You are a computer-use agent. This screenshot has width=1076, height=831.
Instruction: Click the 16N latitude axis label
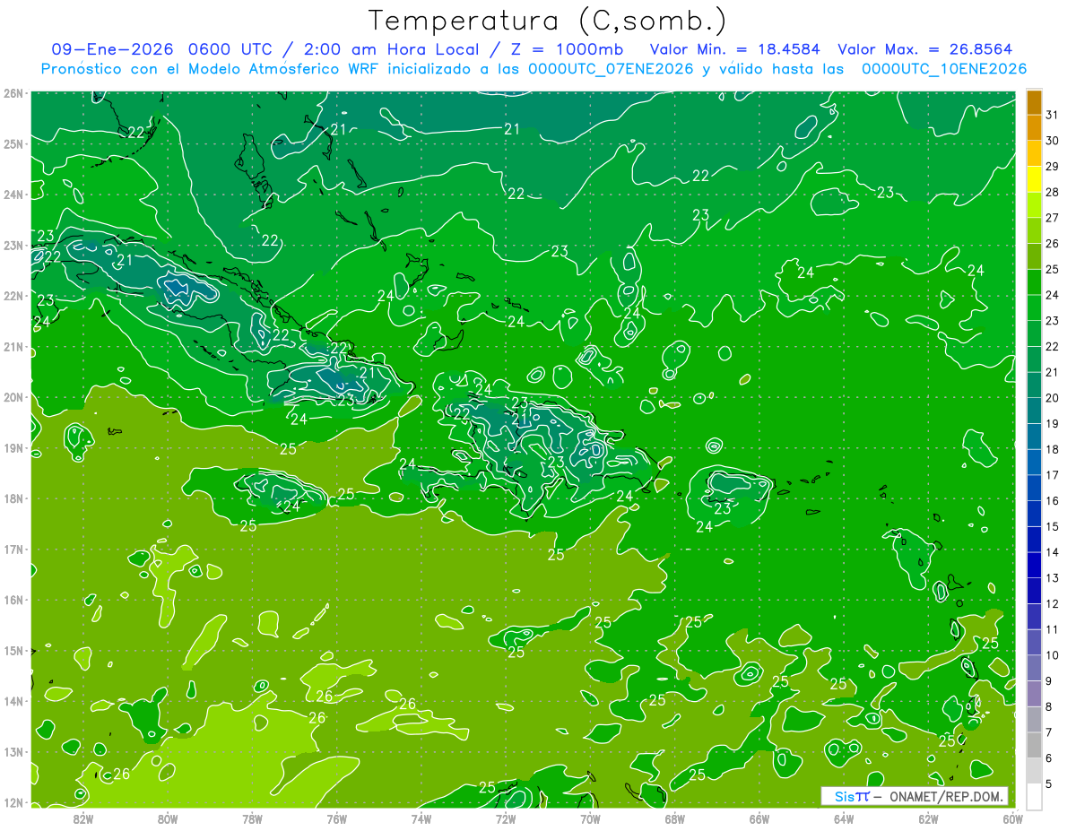pos(13,600)
